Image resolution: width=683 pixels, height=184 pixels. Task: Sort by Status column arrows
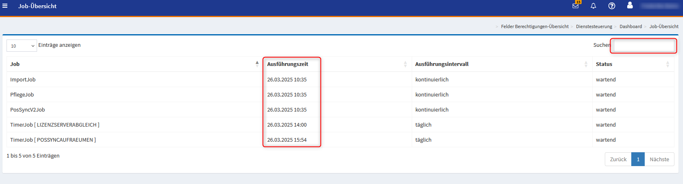point(668,64)
